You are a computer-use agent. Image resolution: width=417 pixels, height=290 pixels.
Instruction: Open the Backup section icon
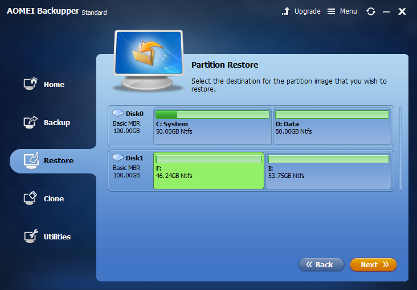point(31,122)
